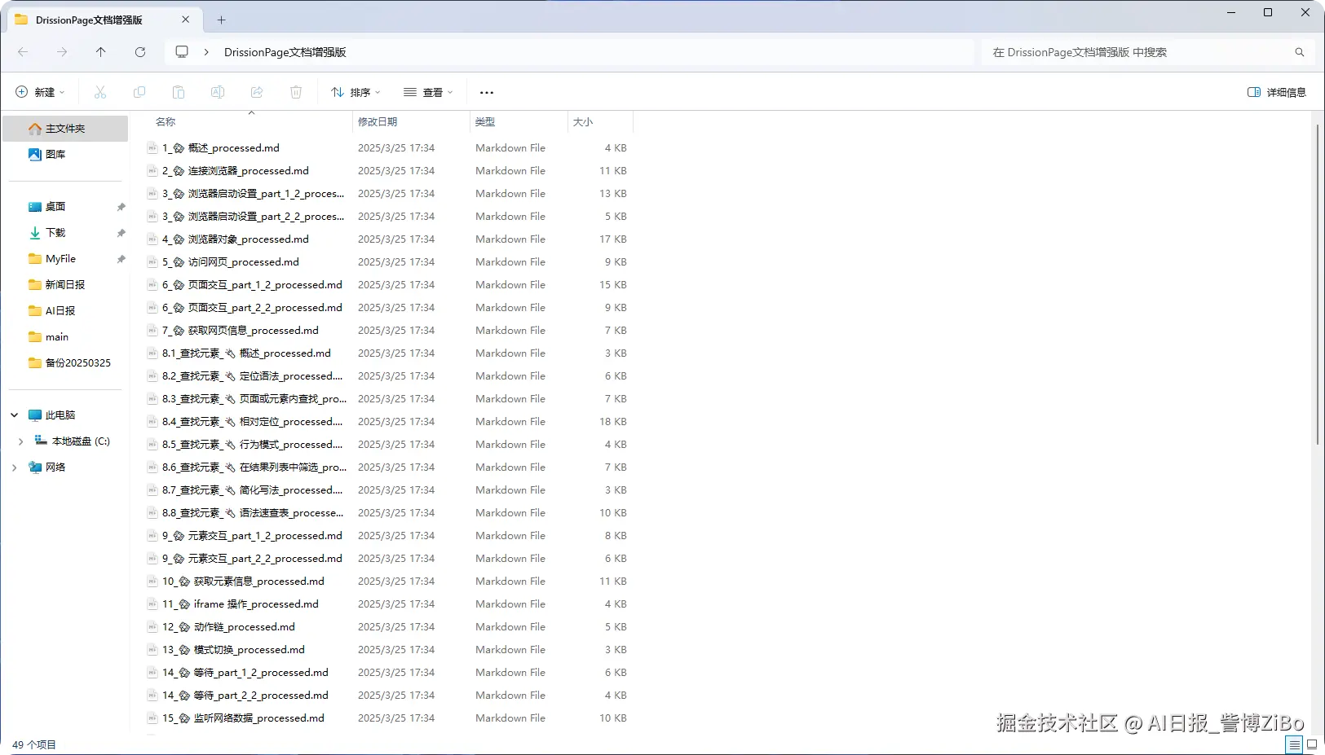1325x755 pixels.
Task: Select file 6_页面交互_part_1_2_processed.md
Action: [390, 285]
